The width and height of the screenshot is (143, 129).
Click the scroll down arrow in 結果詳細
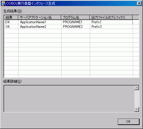coord(137,110)
